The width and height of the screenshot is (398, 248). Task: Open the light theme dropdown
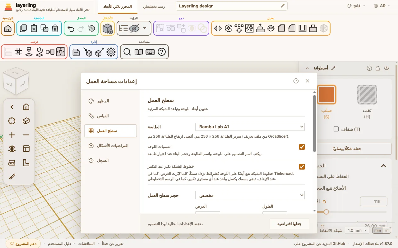(x=356, y=6)
